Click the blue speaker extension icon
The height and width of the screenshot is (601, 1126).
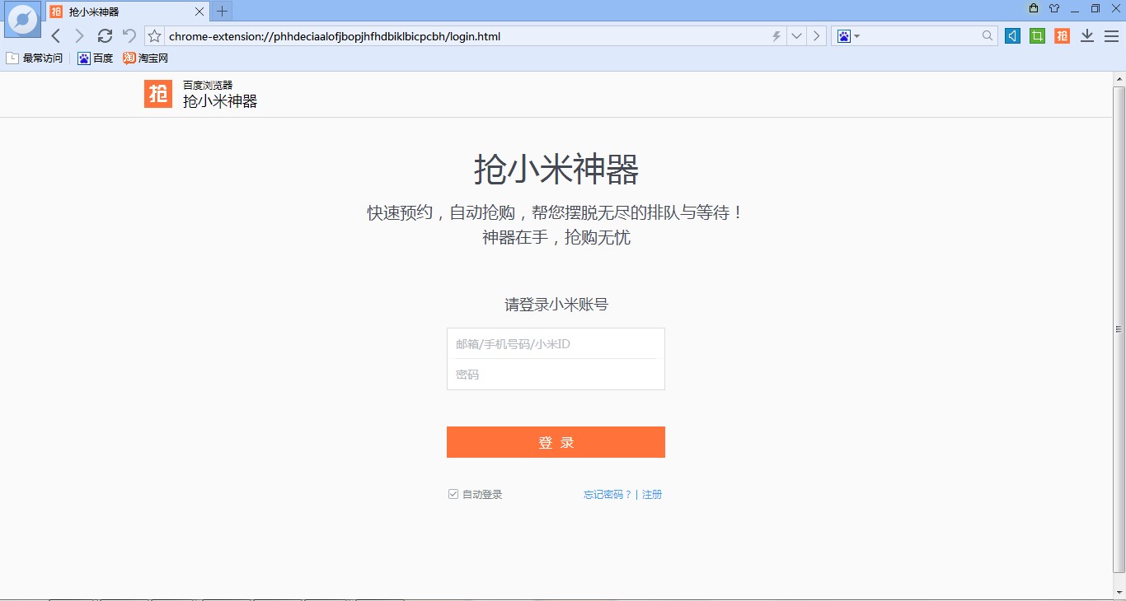(1012, 36)
